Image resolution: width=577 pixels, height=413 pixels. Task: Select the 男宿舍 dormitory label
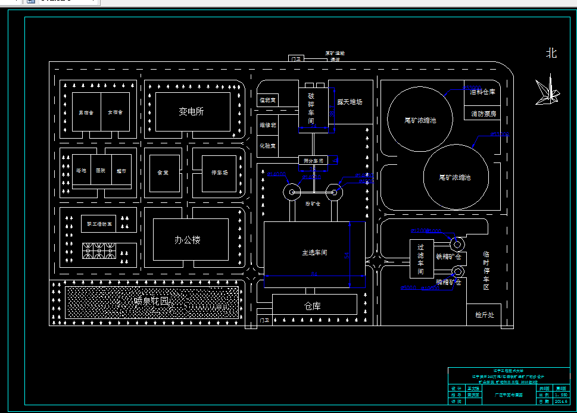tap(86, 112)
